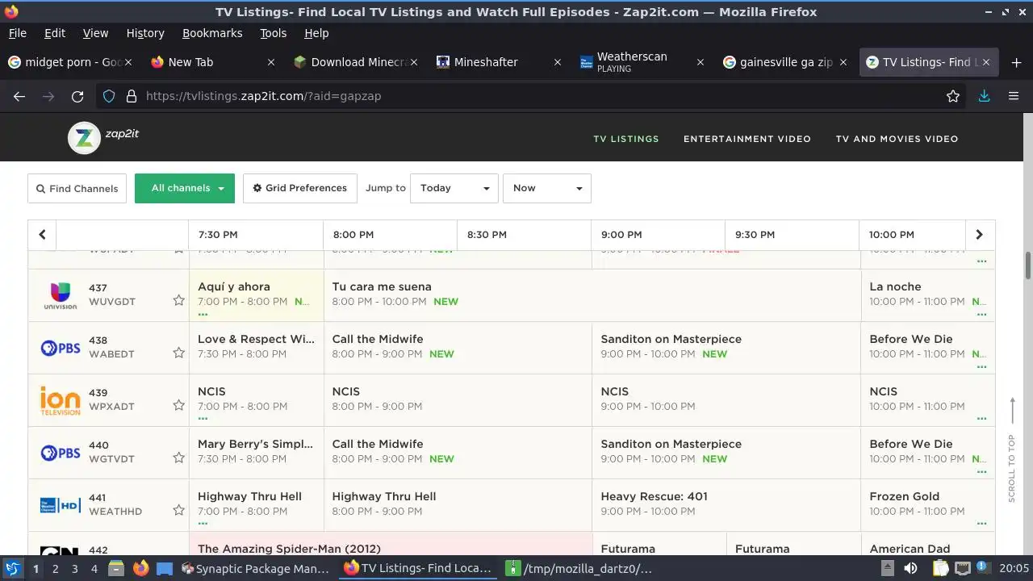Open a new browser tab with plus
This screenshot has width=1033, height=581.
pyautogui.click(x=1016, y=62)
